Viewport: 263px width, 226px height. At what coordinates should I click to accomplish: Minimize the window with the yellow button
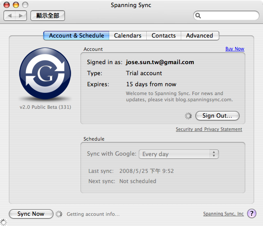[16, 5]
